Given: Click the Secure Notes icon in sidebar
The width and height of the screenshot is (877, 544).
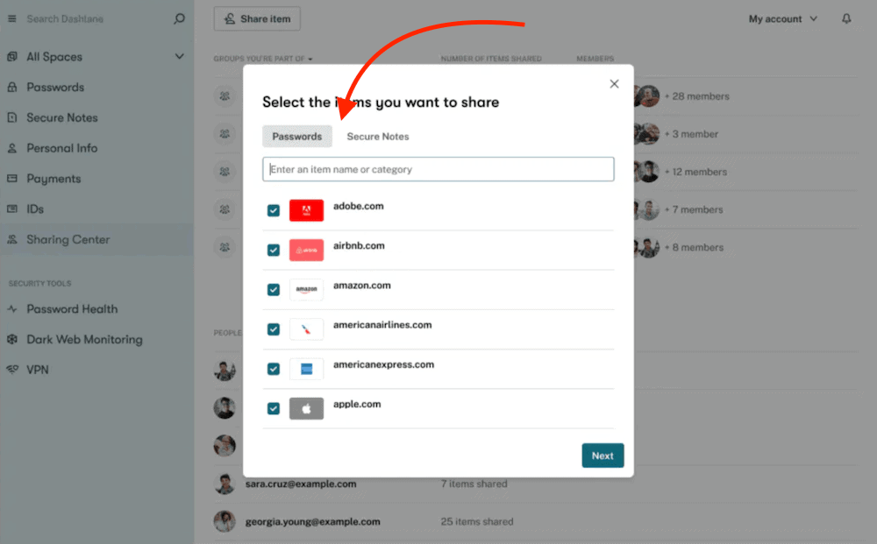Looking at the screenshot, I should (12, 118).
